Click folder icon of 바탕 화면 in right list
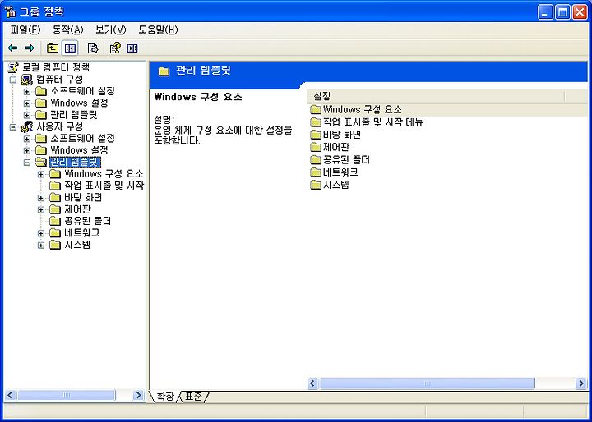The height and width of the screenshot is (422, 592). 316,135
